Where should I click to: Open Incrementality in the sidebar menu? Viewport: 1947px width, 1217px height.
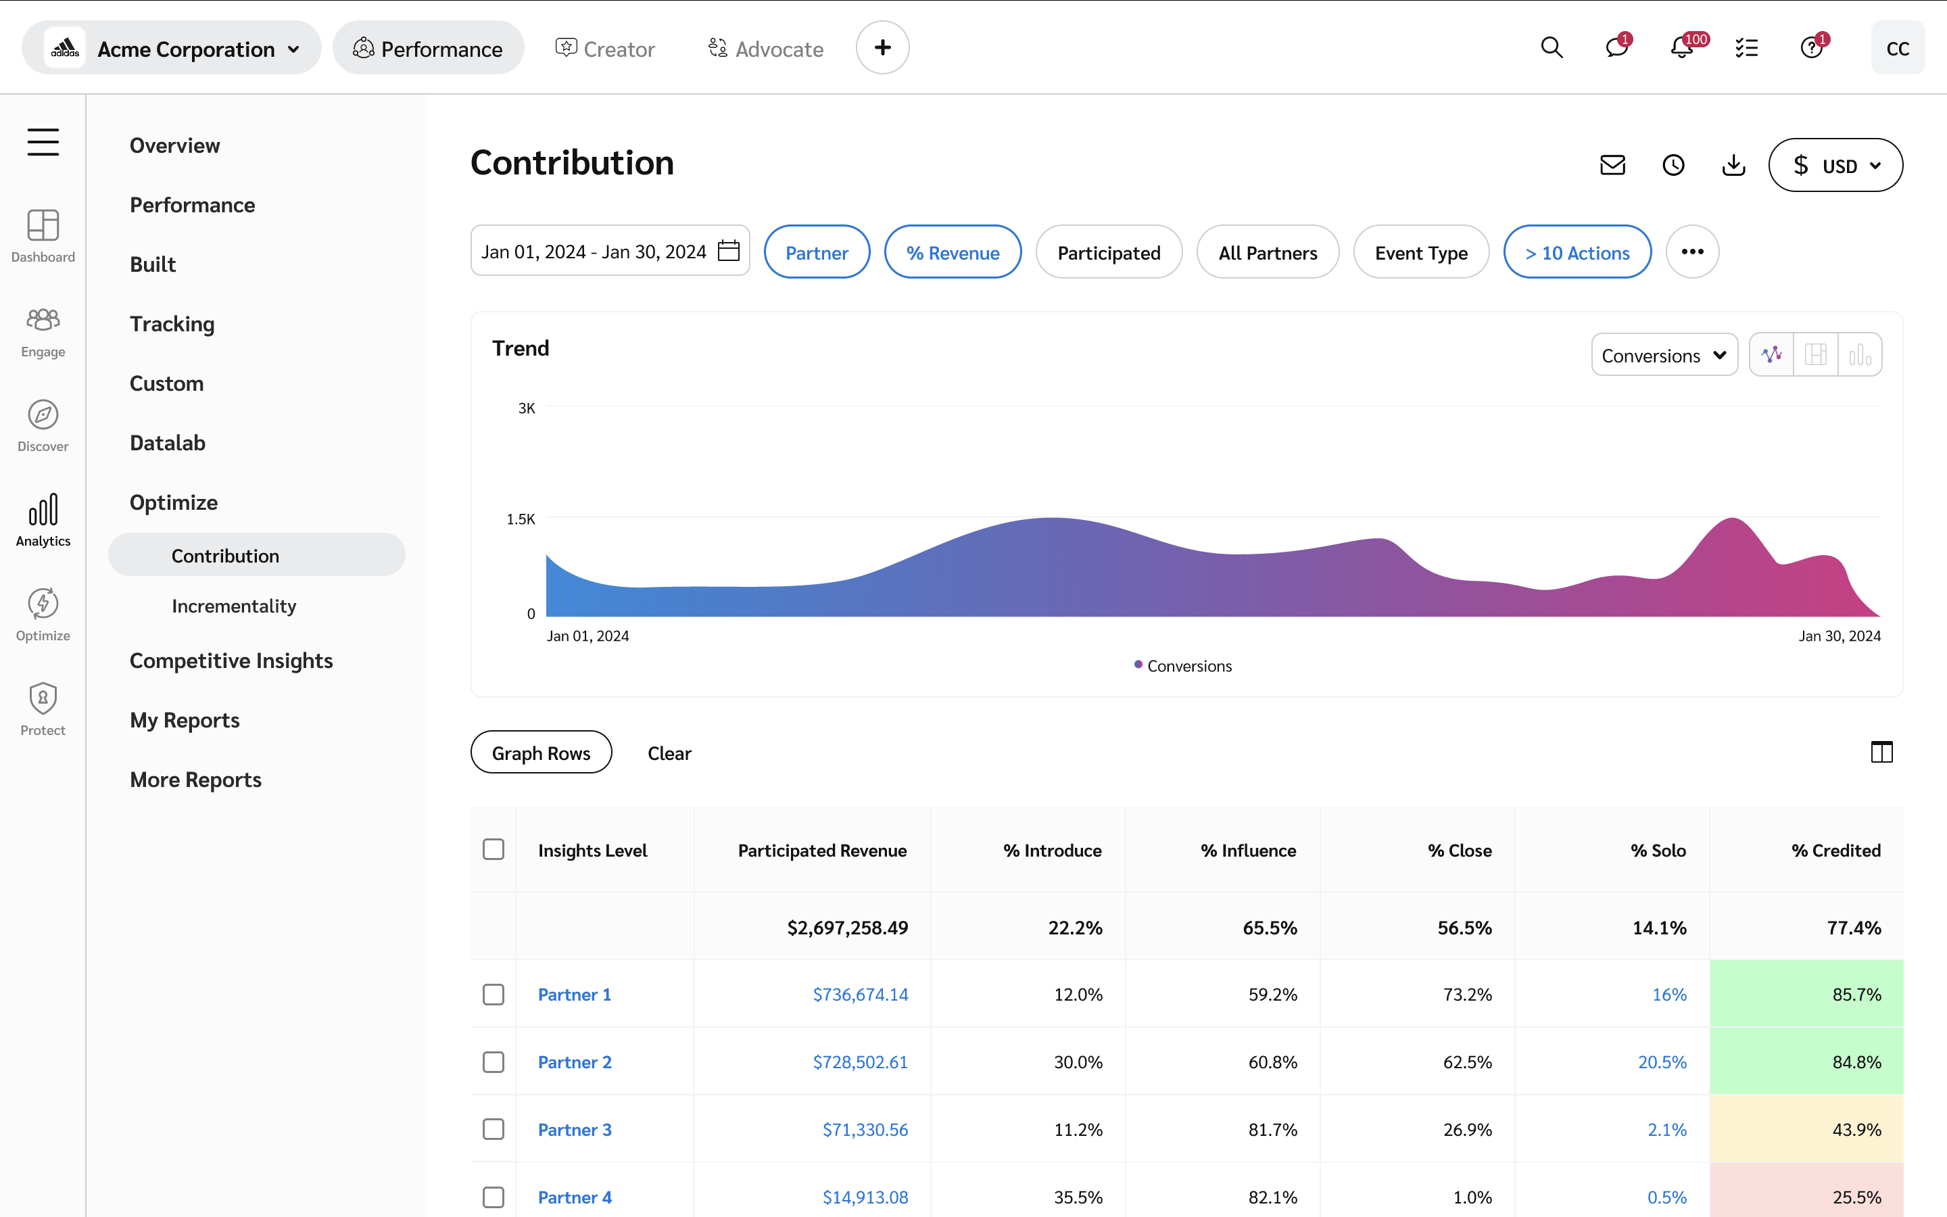click(233, 606)
